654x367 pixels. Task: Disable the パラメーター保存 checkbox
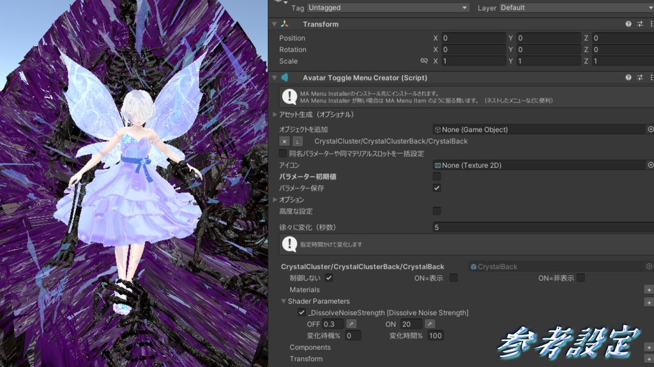(x=437, y=188)
